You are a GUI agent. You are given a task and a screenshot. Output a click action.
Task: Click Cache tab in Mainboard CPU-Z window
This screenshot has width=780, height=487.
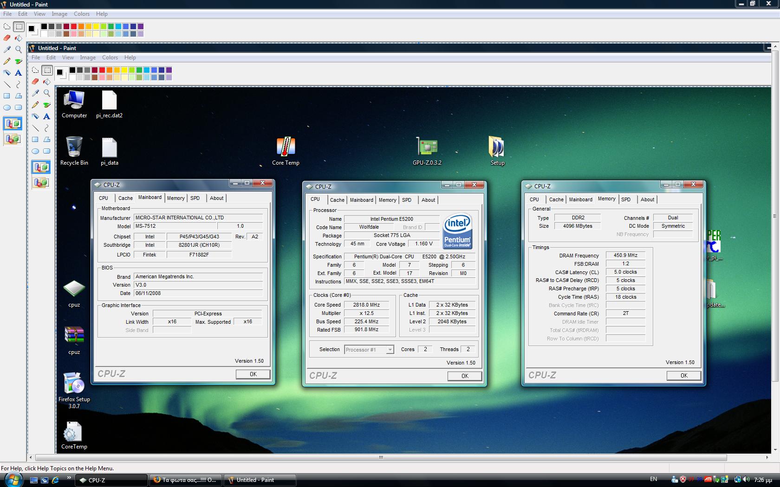pos(125,198)
